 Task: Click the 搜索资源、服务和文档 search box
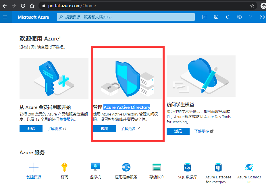[126, 17]
